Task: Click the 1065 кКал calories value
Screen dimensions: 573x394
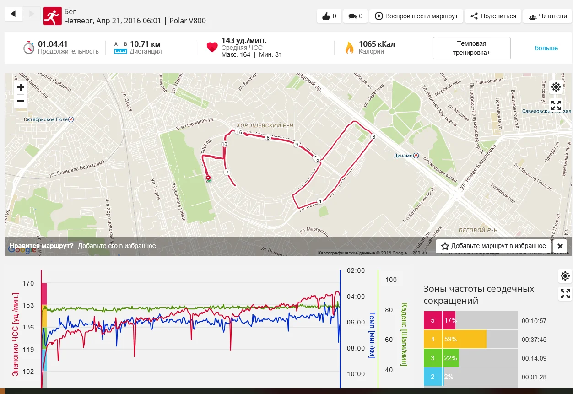Action: [377, 44]
